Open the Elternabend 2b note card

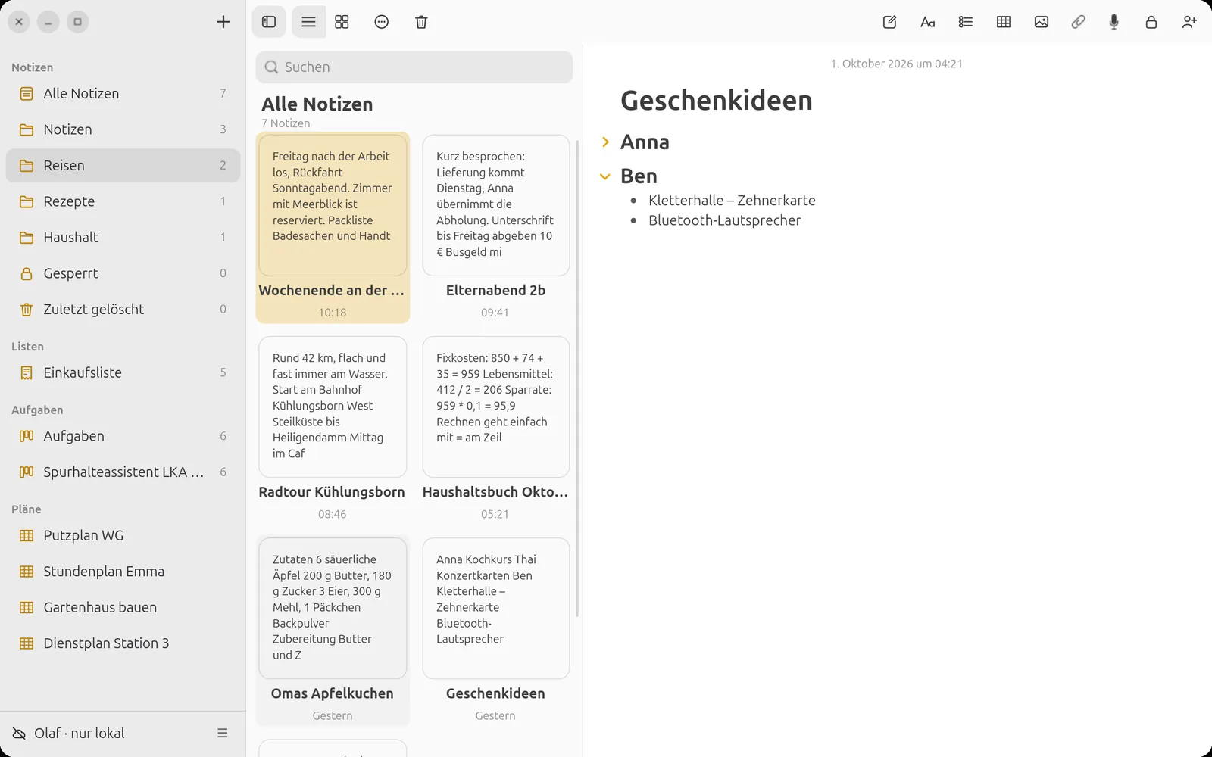tap(495, 227)
